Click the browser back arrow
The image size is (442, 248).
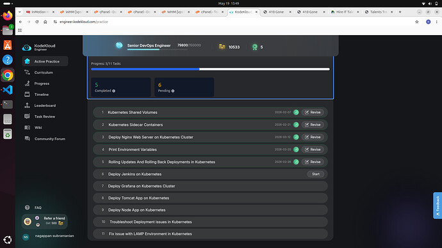pyautogui.click(x=20, y=22)
